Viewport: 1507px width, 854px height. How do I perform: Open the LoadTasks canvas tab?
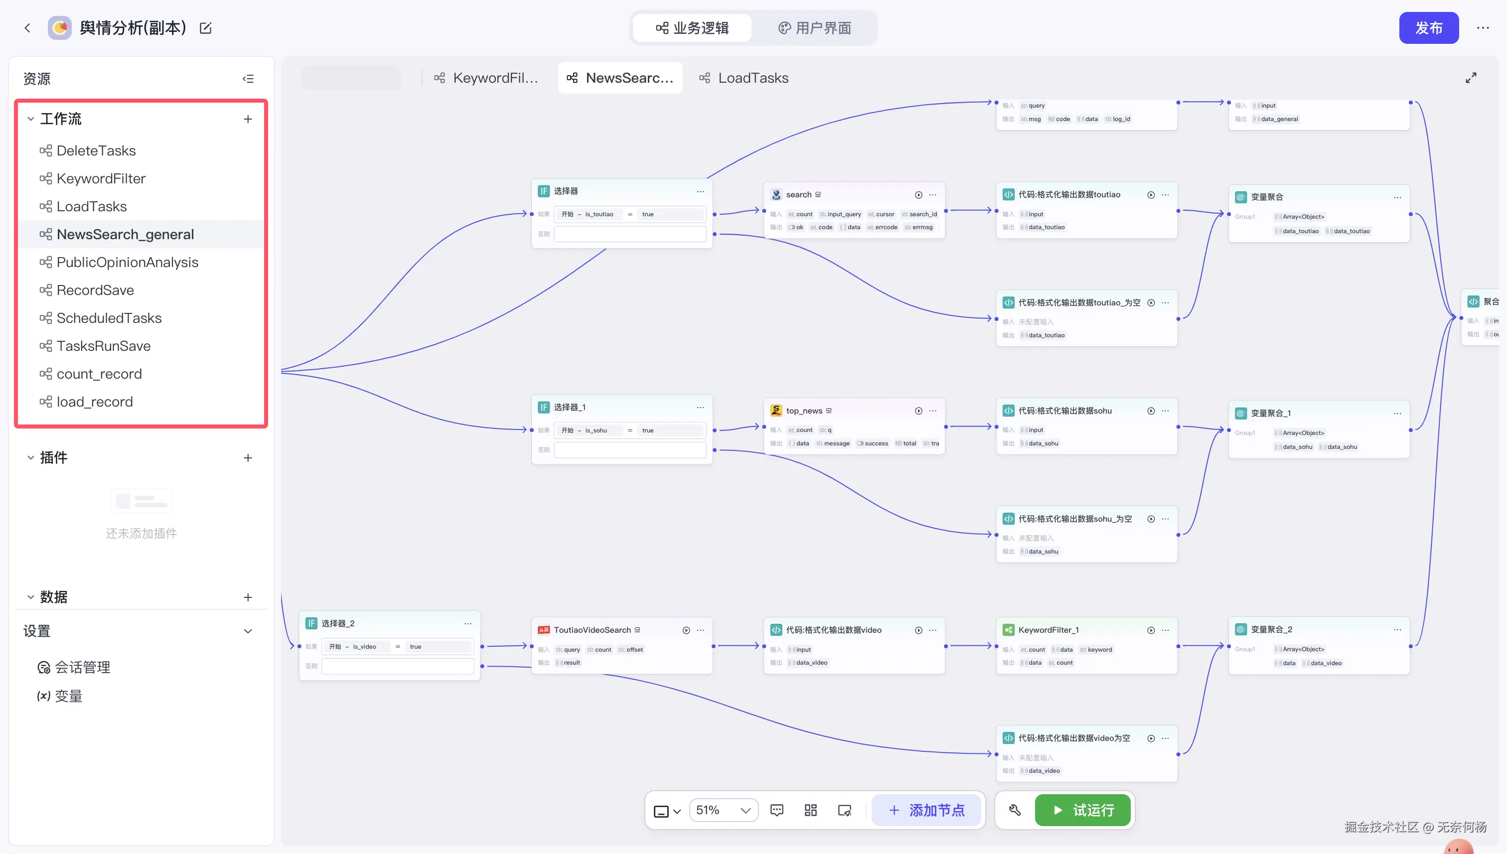pos(744,78)
